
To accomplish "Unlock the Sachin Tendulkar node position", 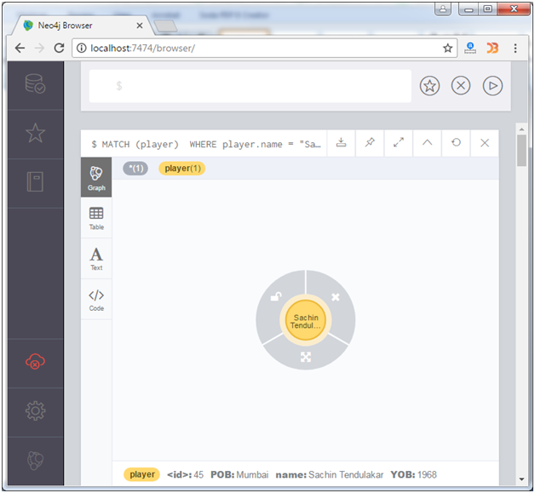I will (275, 296).
